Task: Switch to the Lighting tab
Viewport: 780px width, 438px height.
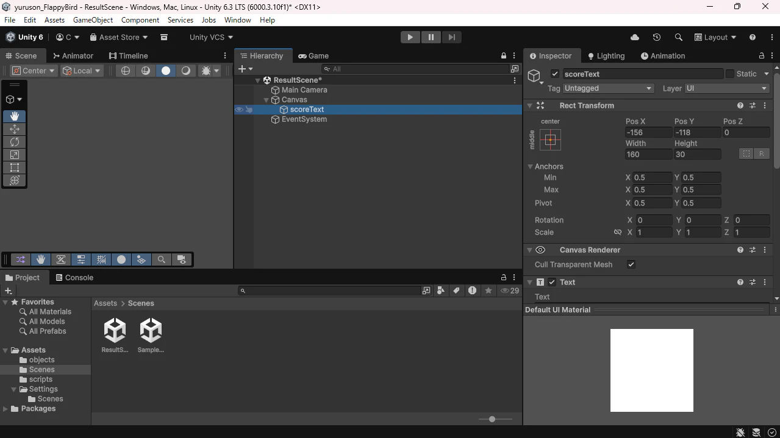Action: click(x=606, y=55)
